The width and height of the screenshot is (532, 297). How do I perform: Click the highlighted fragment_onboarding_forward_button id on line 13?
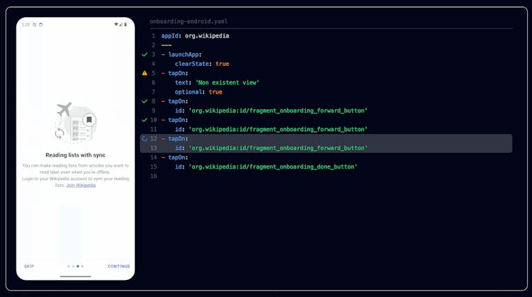click(x=277, y=148)
